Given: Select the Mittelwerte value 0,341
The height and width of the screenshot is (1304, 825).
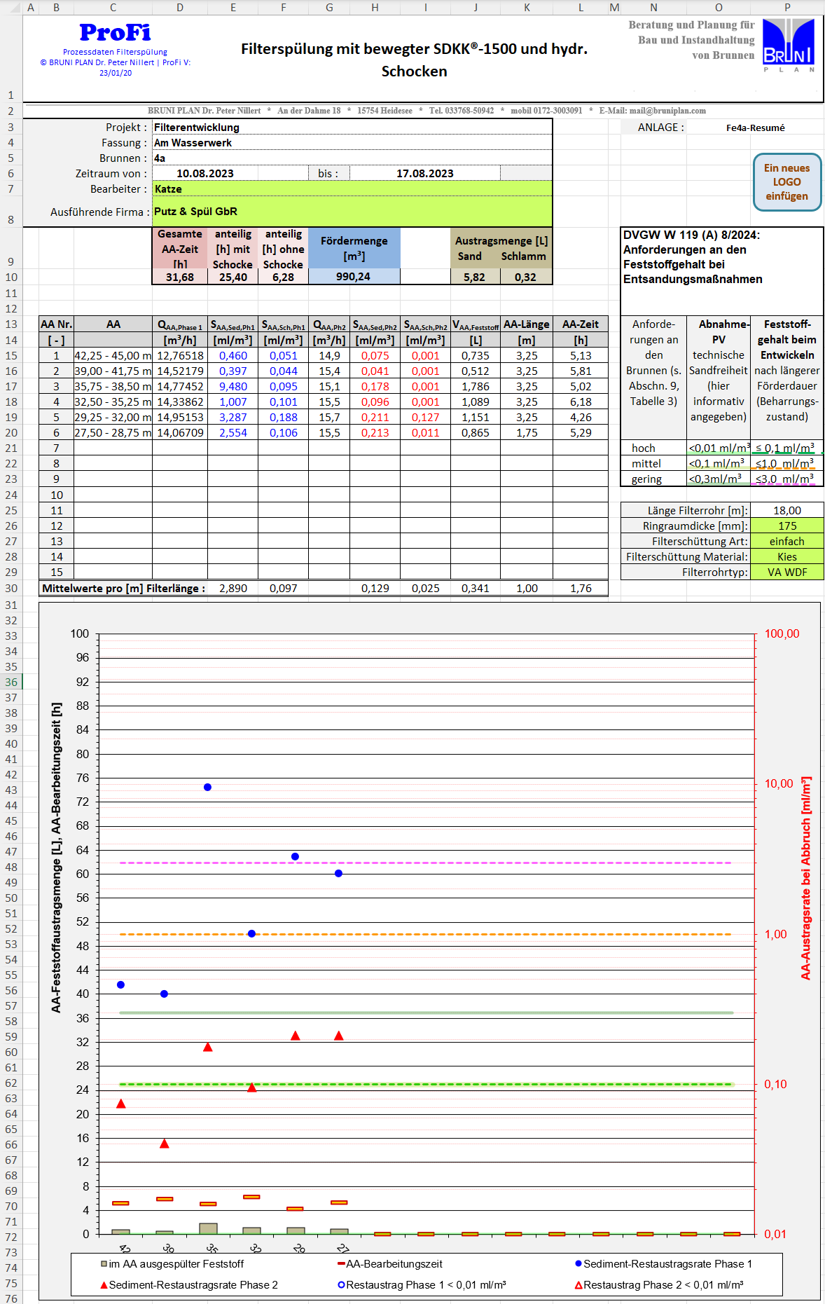Looking at the screenshot, I should (x=476, y=589).
